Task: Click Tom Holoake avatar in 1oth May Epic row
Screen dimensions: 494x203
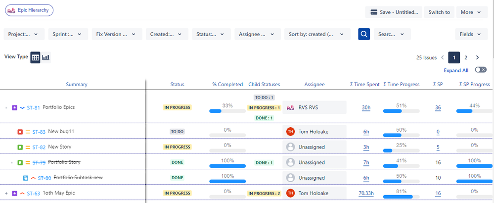Action: pos(290,193)
